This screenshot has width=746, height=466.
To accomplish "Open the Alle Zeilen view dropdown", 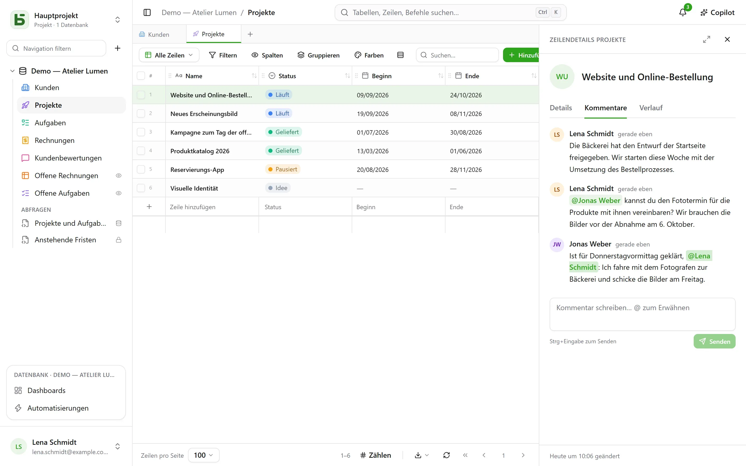I will point(169,55).
